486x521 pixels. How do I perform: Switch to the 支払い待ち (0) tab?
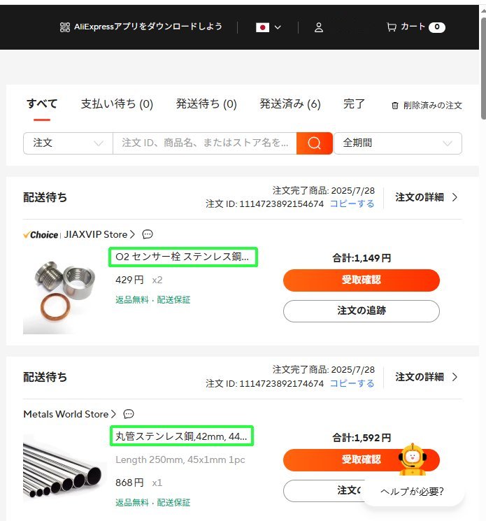pyautogui.click(x=117, y=104)
